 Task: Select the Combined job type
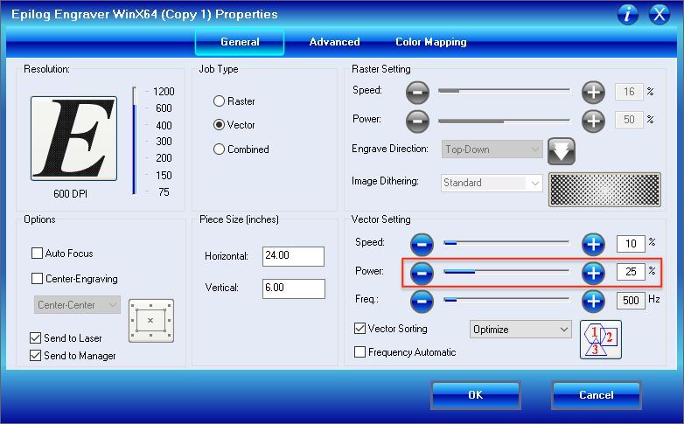pyautogui.click(x=241, y=149)
